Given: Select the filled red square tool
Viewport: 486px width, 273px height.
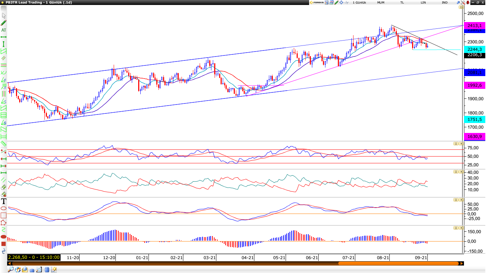Looking at the screenshot, I should [x=4, y=244].
